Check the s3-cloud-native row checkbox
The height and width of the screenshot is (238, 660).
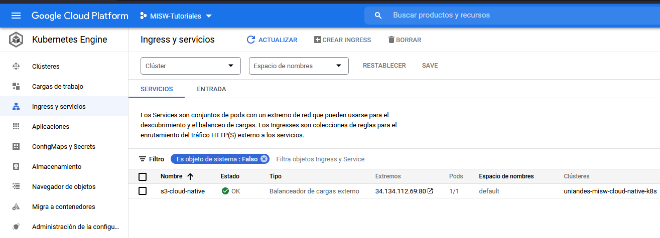(143, 191)
